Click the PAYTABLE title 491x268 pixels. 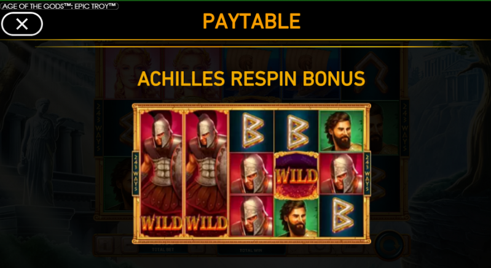coord(251,21)
